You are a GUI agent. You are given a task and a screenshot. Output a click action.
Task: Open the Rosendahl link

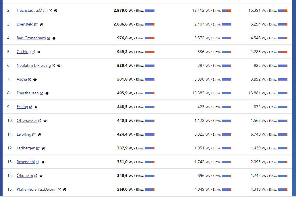(x=26, y=162)
